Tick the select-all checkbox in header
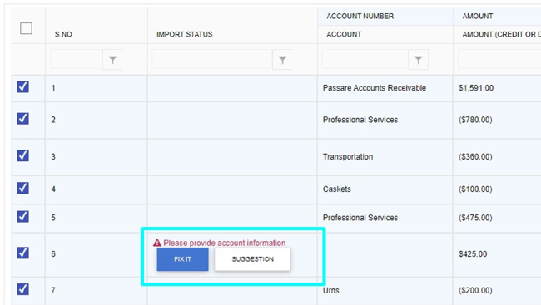541x305 pixels. (x=27, y=28)
